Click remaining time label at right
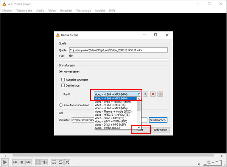The height and width of the screenshot is (167, 227). pyautogui.click(x=221, y=156)
